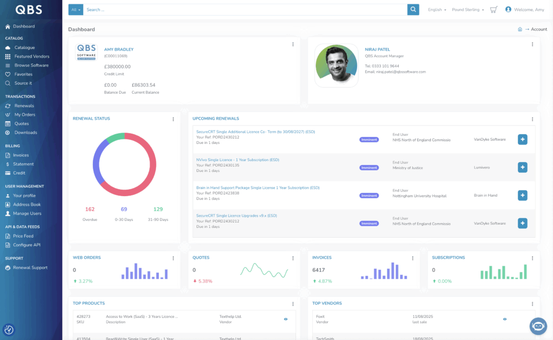Click the home breadcrumb icon
The image size is (553, 340).
pyautogui.click(x=520, y=30)
